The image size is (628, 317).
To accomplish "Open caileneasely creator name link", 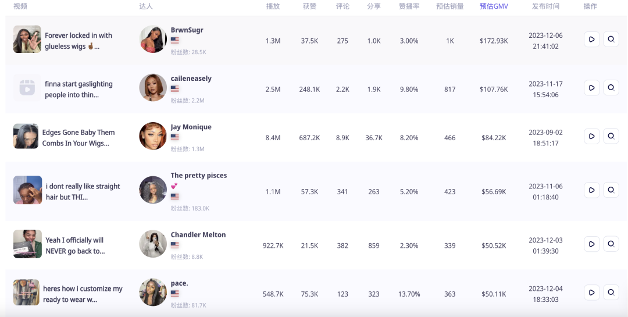I will coord(191,79).
